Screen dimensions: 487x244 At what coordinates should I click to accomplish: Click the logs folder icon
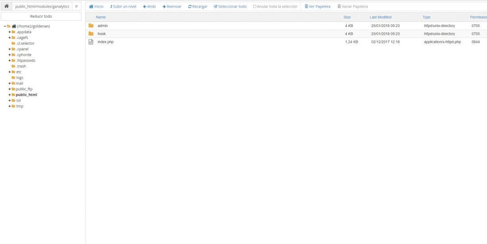[x=13, y=77]
